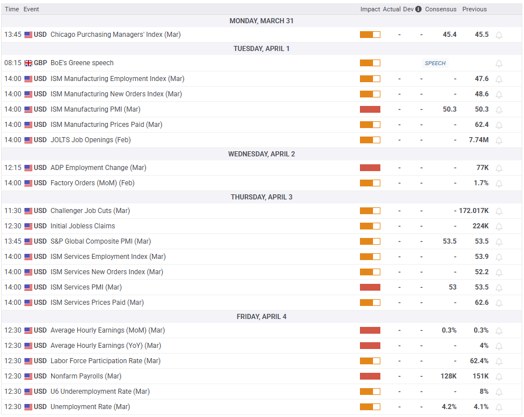Set bell for U6 Underemployment Rate
This screenshot has width=524, height=417.
coord(499,392)
